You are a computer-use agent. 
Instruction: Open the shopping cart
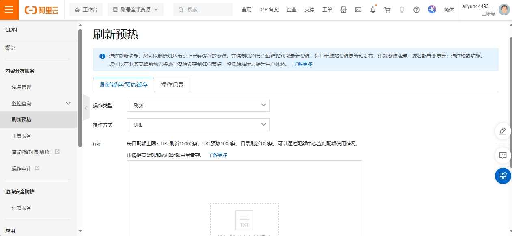tap(387, 10)
